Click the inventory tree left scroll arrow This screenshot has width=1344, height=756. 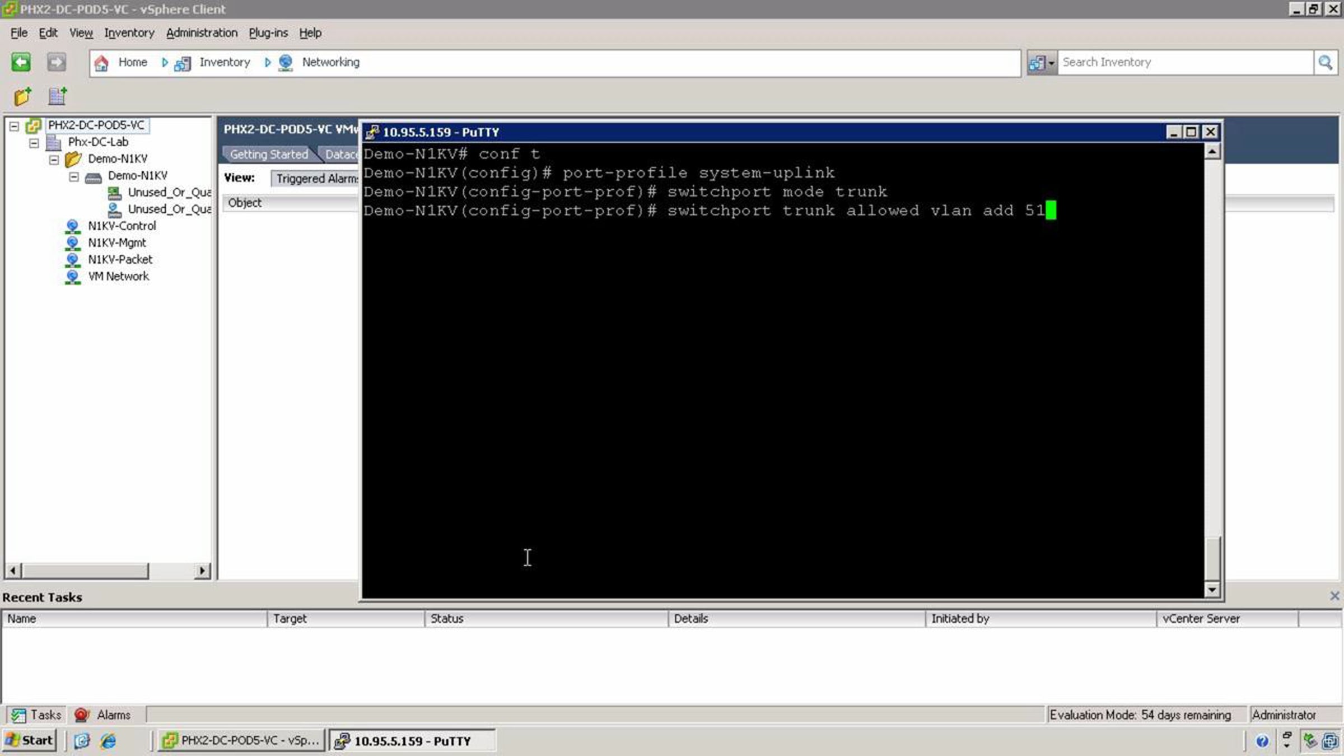pyautogui.click(x=13, y=571)
